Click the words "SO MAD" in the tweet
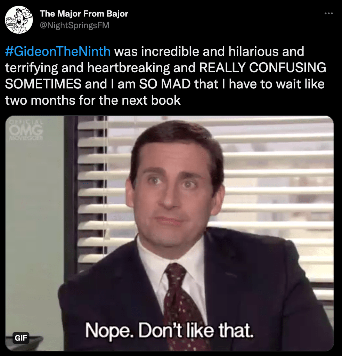342x356 pixels. (165, 84)
